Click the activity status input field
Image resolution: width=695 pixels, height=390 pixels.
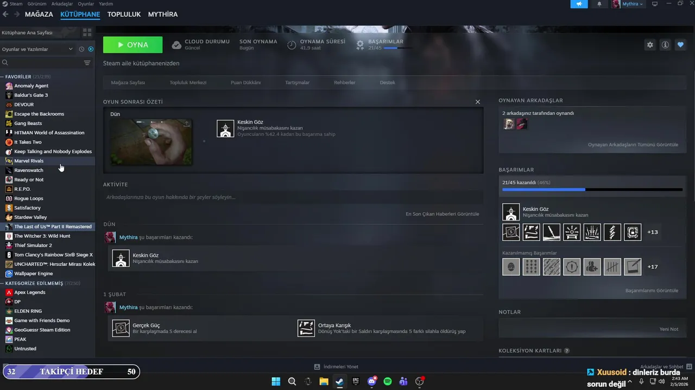(293, 197)
